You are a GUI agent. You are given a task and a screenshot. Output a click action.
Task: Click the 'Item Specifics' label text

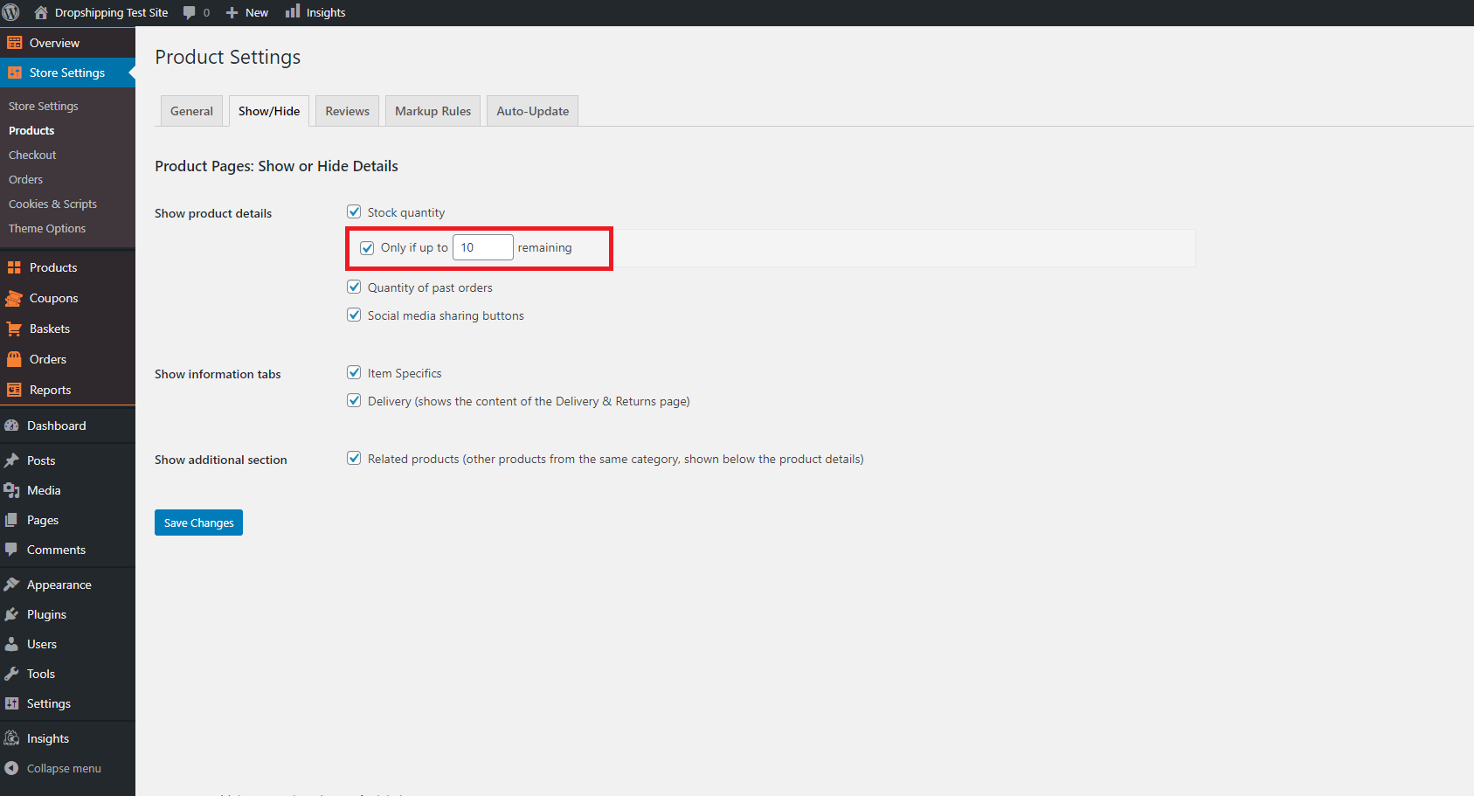[405, 373]
